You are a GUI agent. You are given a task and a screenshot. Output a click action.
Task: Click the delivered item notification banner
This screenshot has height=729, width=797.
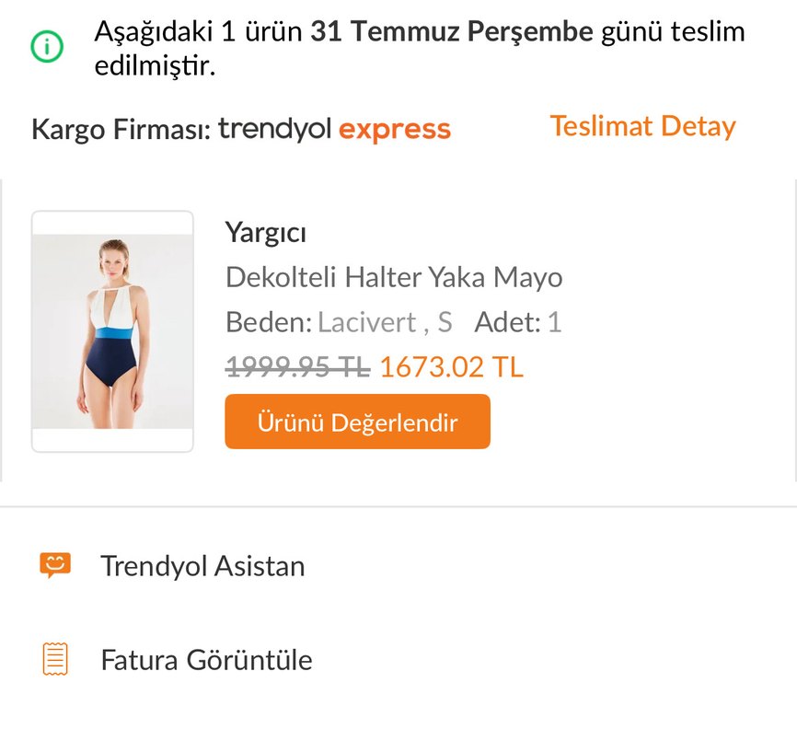click(396, 46)
